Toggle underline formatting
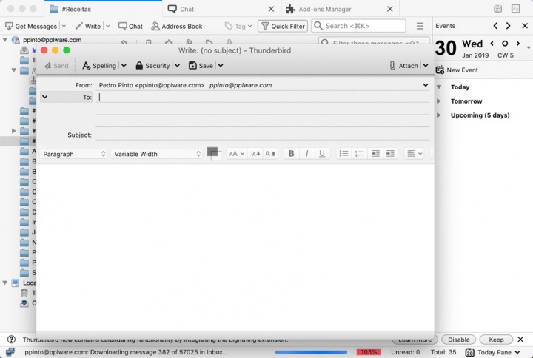This screenshot has width=533, height=358. [x=321, y=154]
